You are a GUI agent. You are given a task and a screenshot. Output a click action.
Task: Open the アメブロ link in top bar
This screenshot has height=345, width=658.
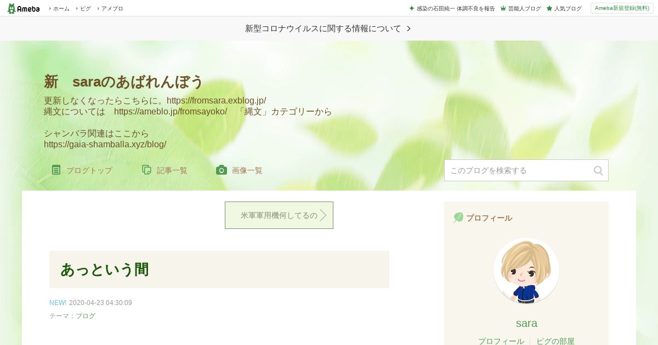pyautogui.click(x=112, y=9)
